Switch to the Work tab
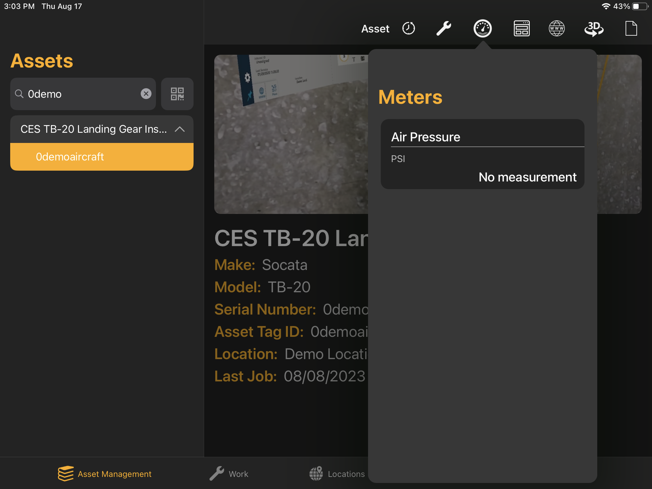Screen dimensions: 652x489 pos(229,473)
